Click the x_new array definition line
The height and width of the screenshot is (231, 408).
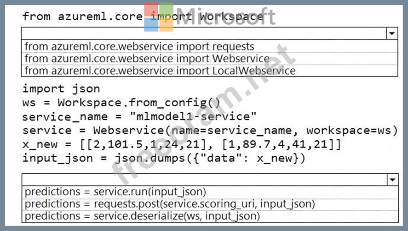coord(181,144)
